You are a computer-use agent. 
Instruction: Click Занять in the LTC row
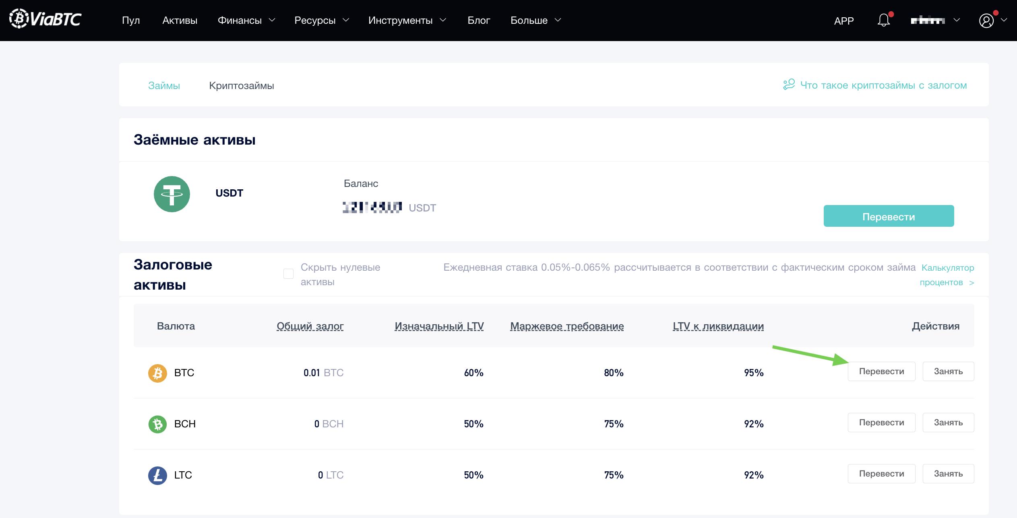coord(948,474)
